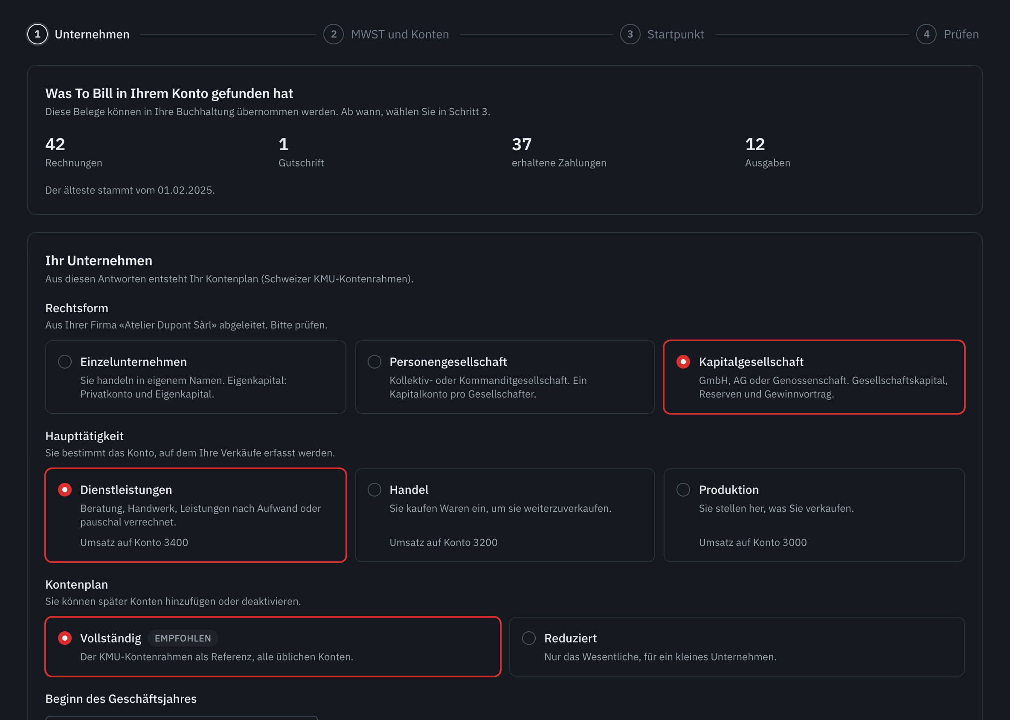Choose Produktion as main activity
This screenshot has height=720, width=1010.
[x=814, y=515]
